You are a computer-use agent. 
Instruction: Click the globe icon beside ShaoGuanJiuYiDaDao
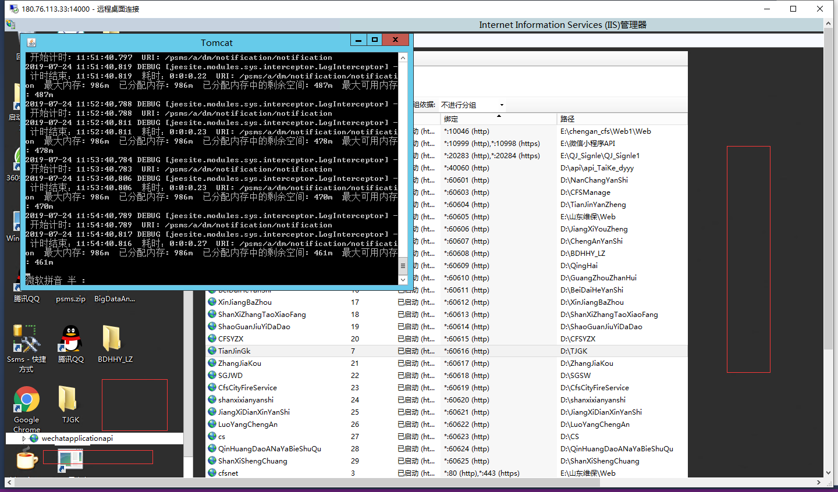tap(212, 326)
